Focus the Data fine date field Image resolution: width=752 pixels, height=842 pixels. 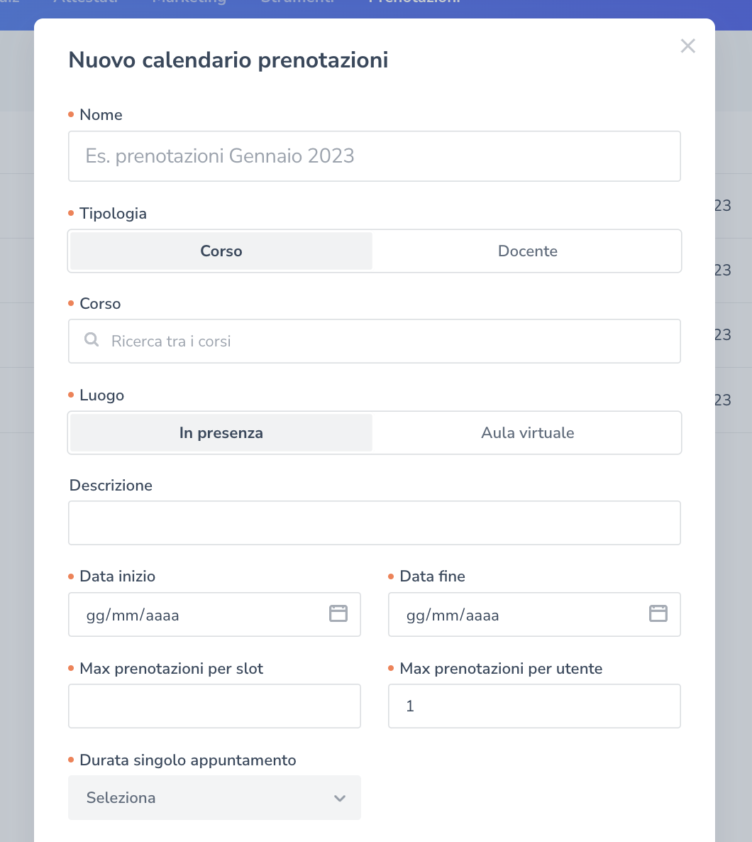pyautogui.click(x=518, y=615)
